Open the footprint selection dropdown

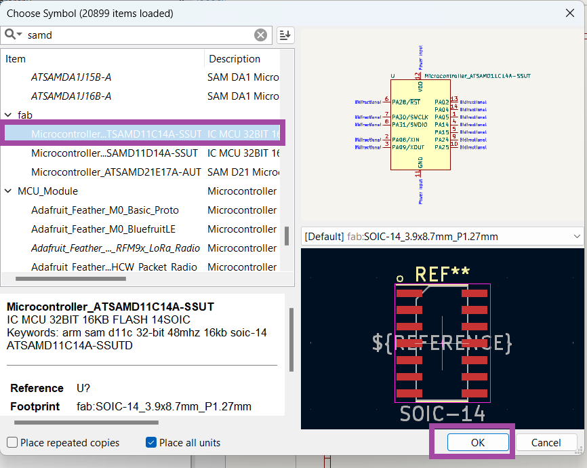pos(577,237)
